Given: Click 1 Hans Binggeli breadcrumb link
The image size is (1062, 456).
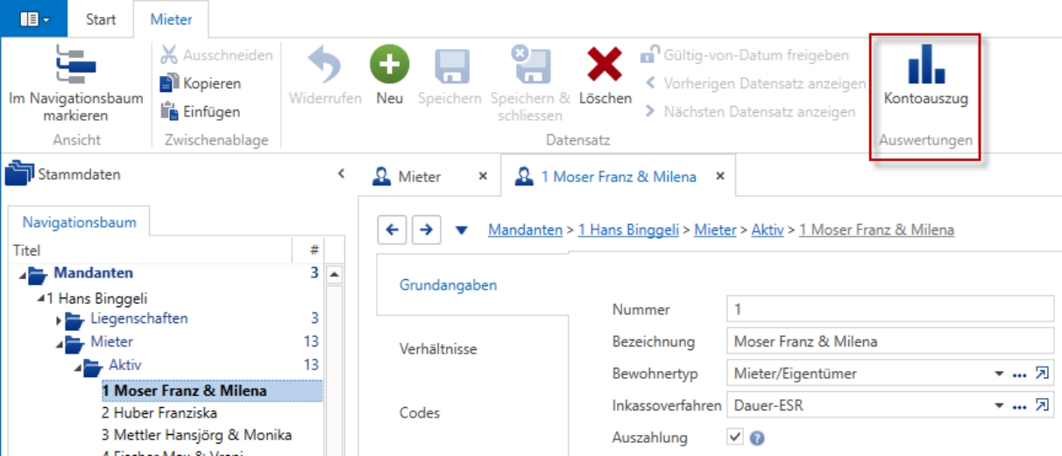Looking at the screenshot, I should pyautogui.click(x=629, y=230).
